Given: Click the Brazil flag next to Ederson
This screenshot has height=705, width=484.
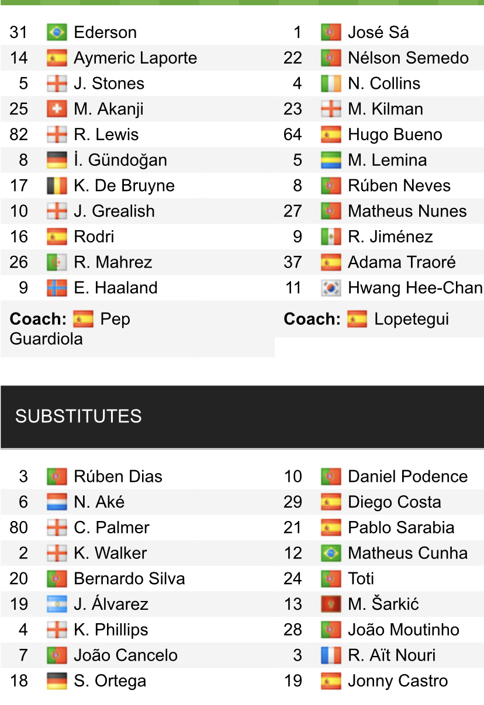Looking at the screenshot, I should (57, 32).
